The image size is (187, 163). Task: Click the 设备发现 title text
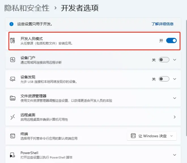pyautogui.click(x=28, y=77)
